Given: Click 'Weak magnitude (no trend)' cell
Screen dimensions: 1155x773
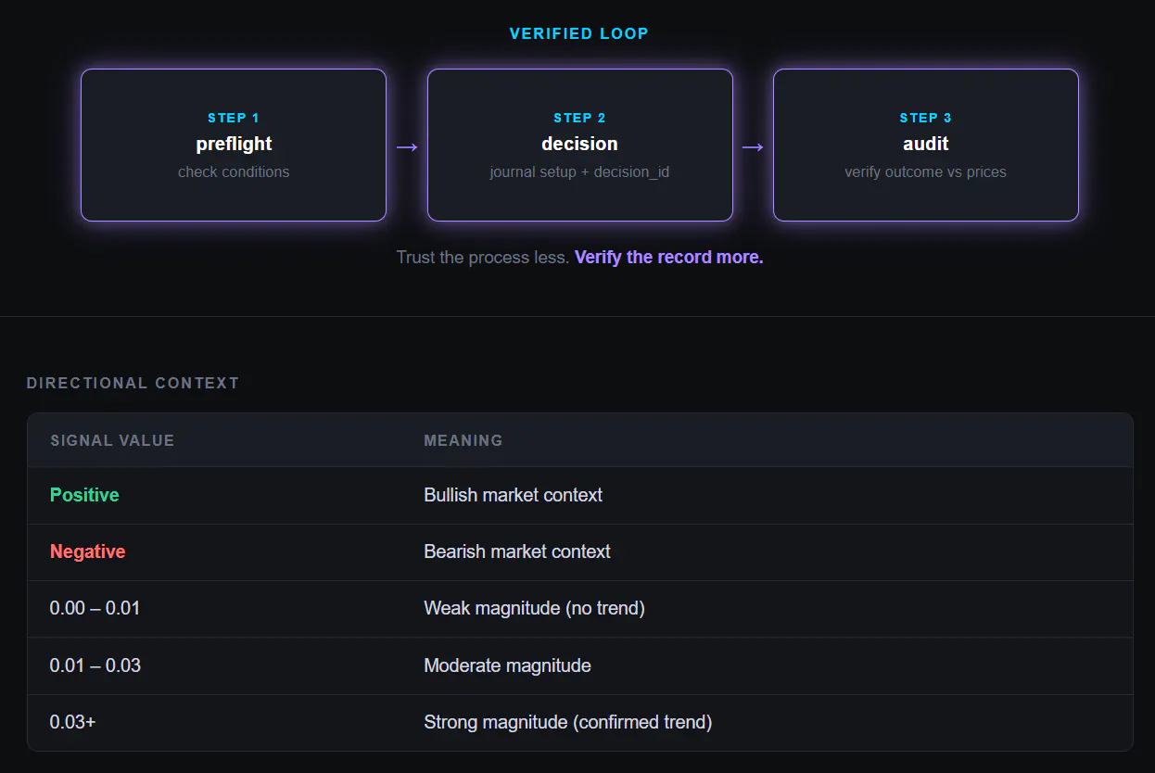Looking at the screenshot, I should pyautogui.click(x=534, y=609).
